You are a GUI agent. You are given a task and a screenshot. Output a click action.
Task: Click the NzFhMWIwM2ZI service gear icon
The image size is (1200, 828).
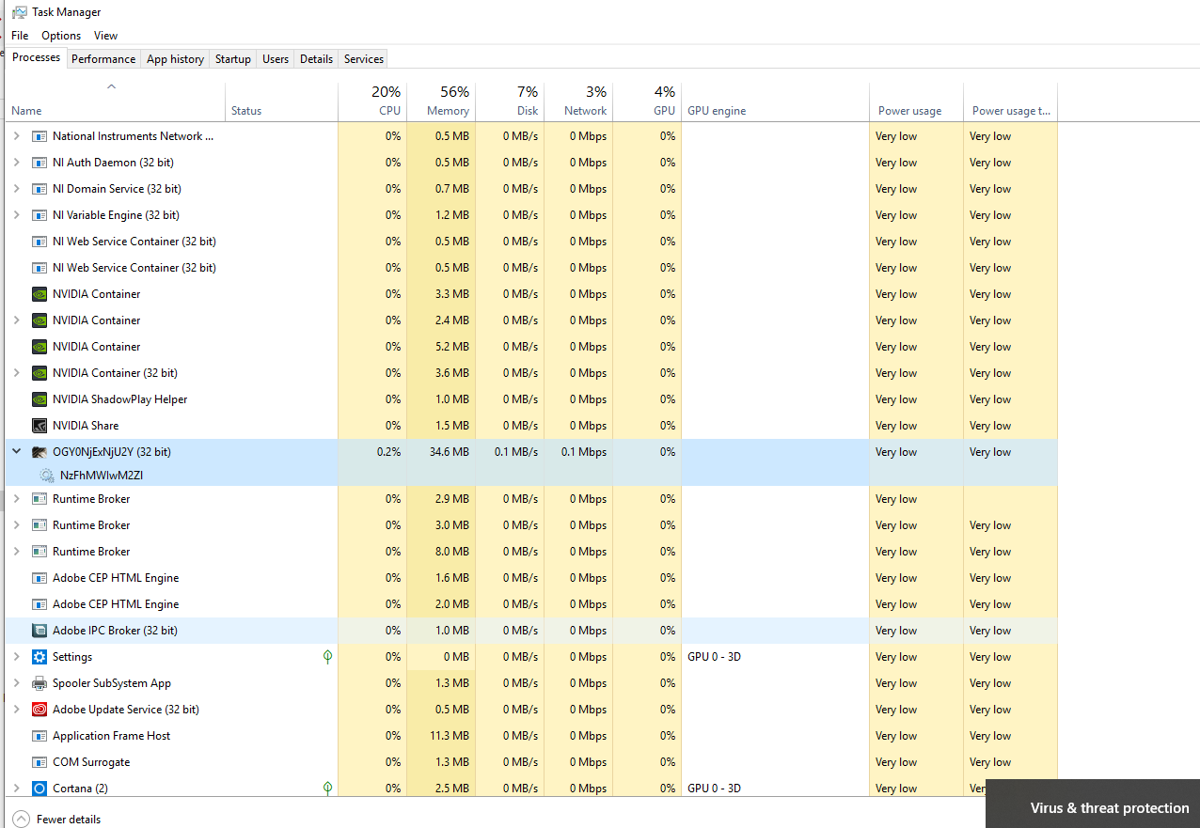(47, 476)
